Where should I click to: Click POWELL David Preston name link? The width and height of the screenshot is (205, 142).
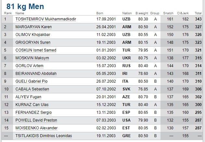click(36, 120)
